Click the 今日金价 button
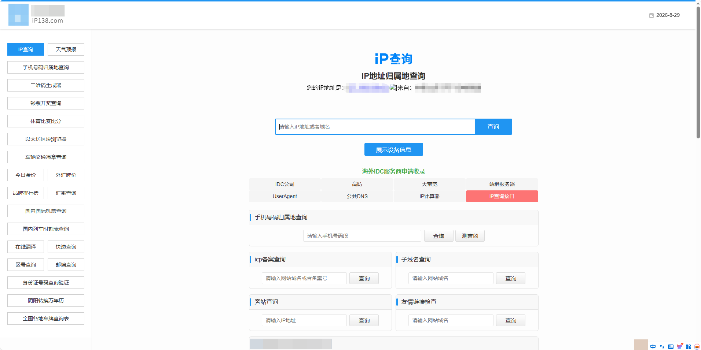 [26, 175]
